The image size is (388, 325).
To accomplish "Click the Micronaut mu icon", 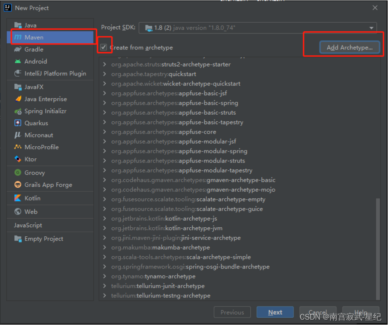I will click(x=18, y=135).
